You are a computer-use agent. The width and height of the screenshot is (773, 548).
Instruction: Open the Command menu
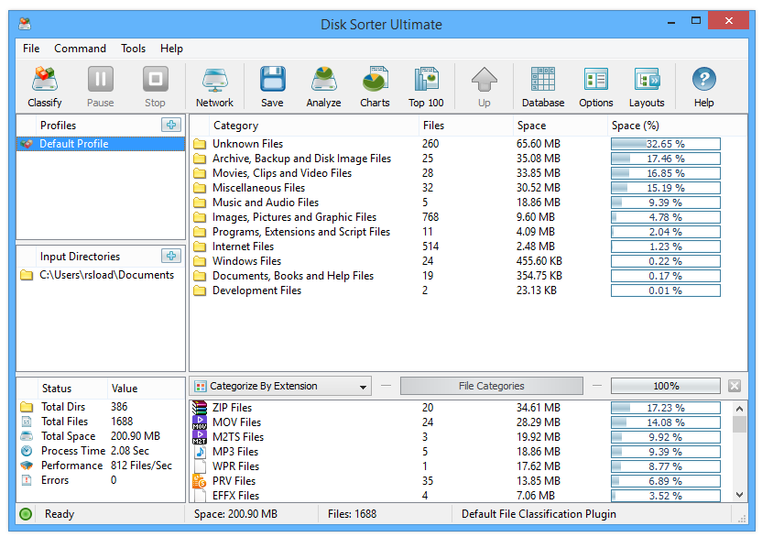pyautogui.click(x=80, y=49)
